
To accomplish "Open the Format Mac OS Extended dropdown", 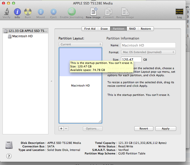I will point(148,52).
